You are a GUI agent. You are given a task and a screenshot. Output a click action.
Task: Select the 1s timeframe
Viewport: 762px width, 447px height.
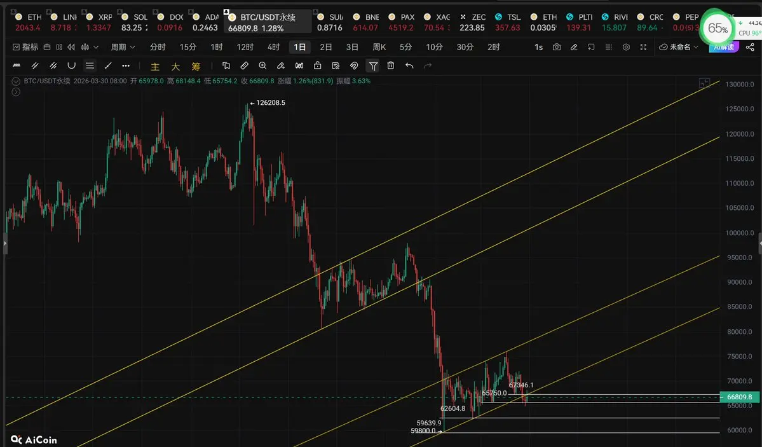pos(538,47)
